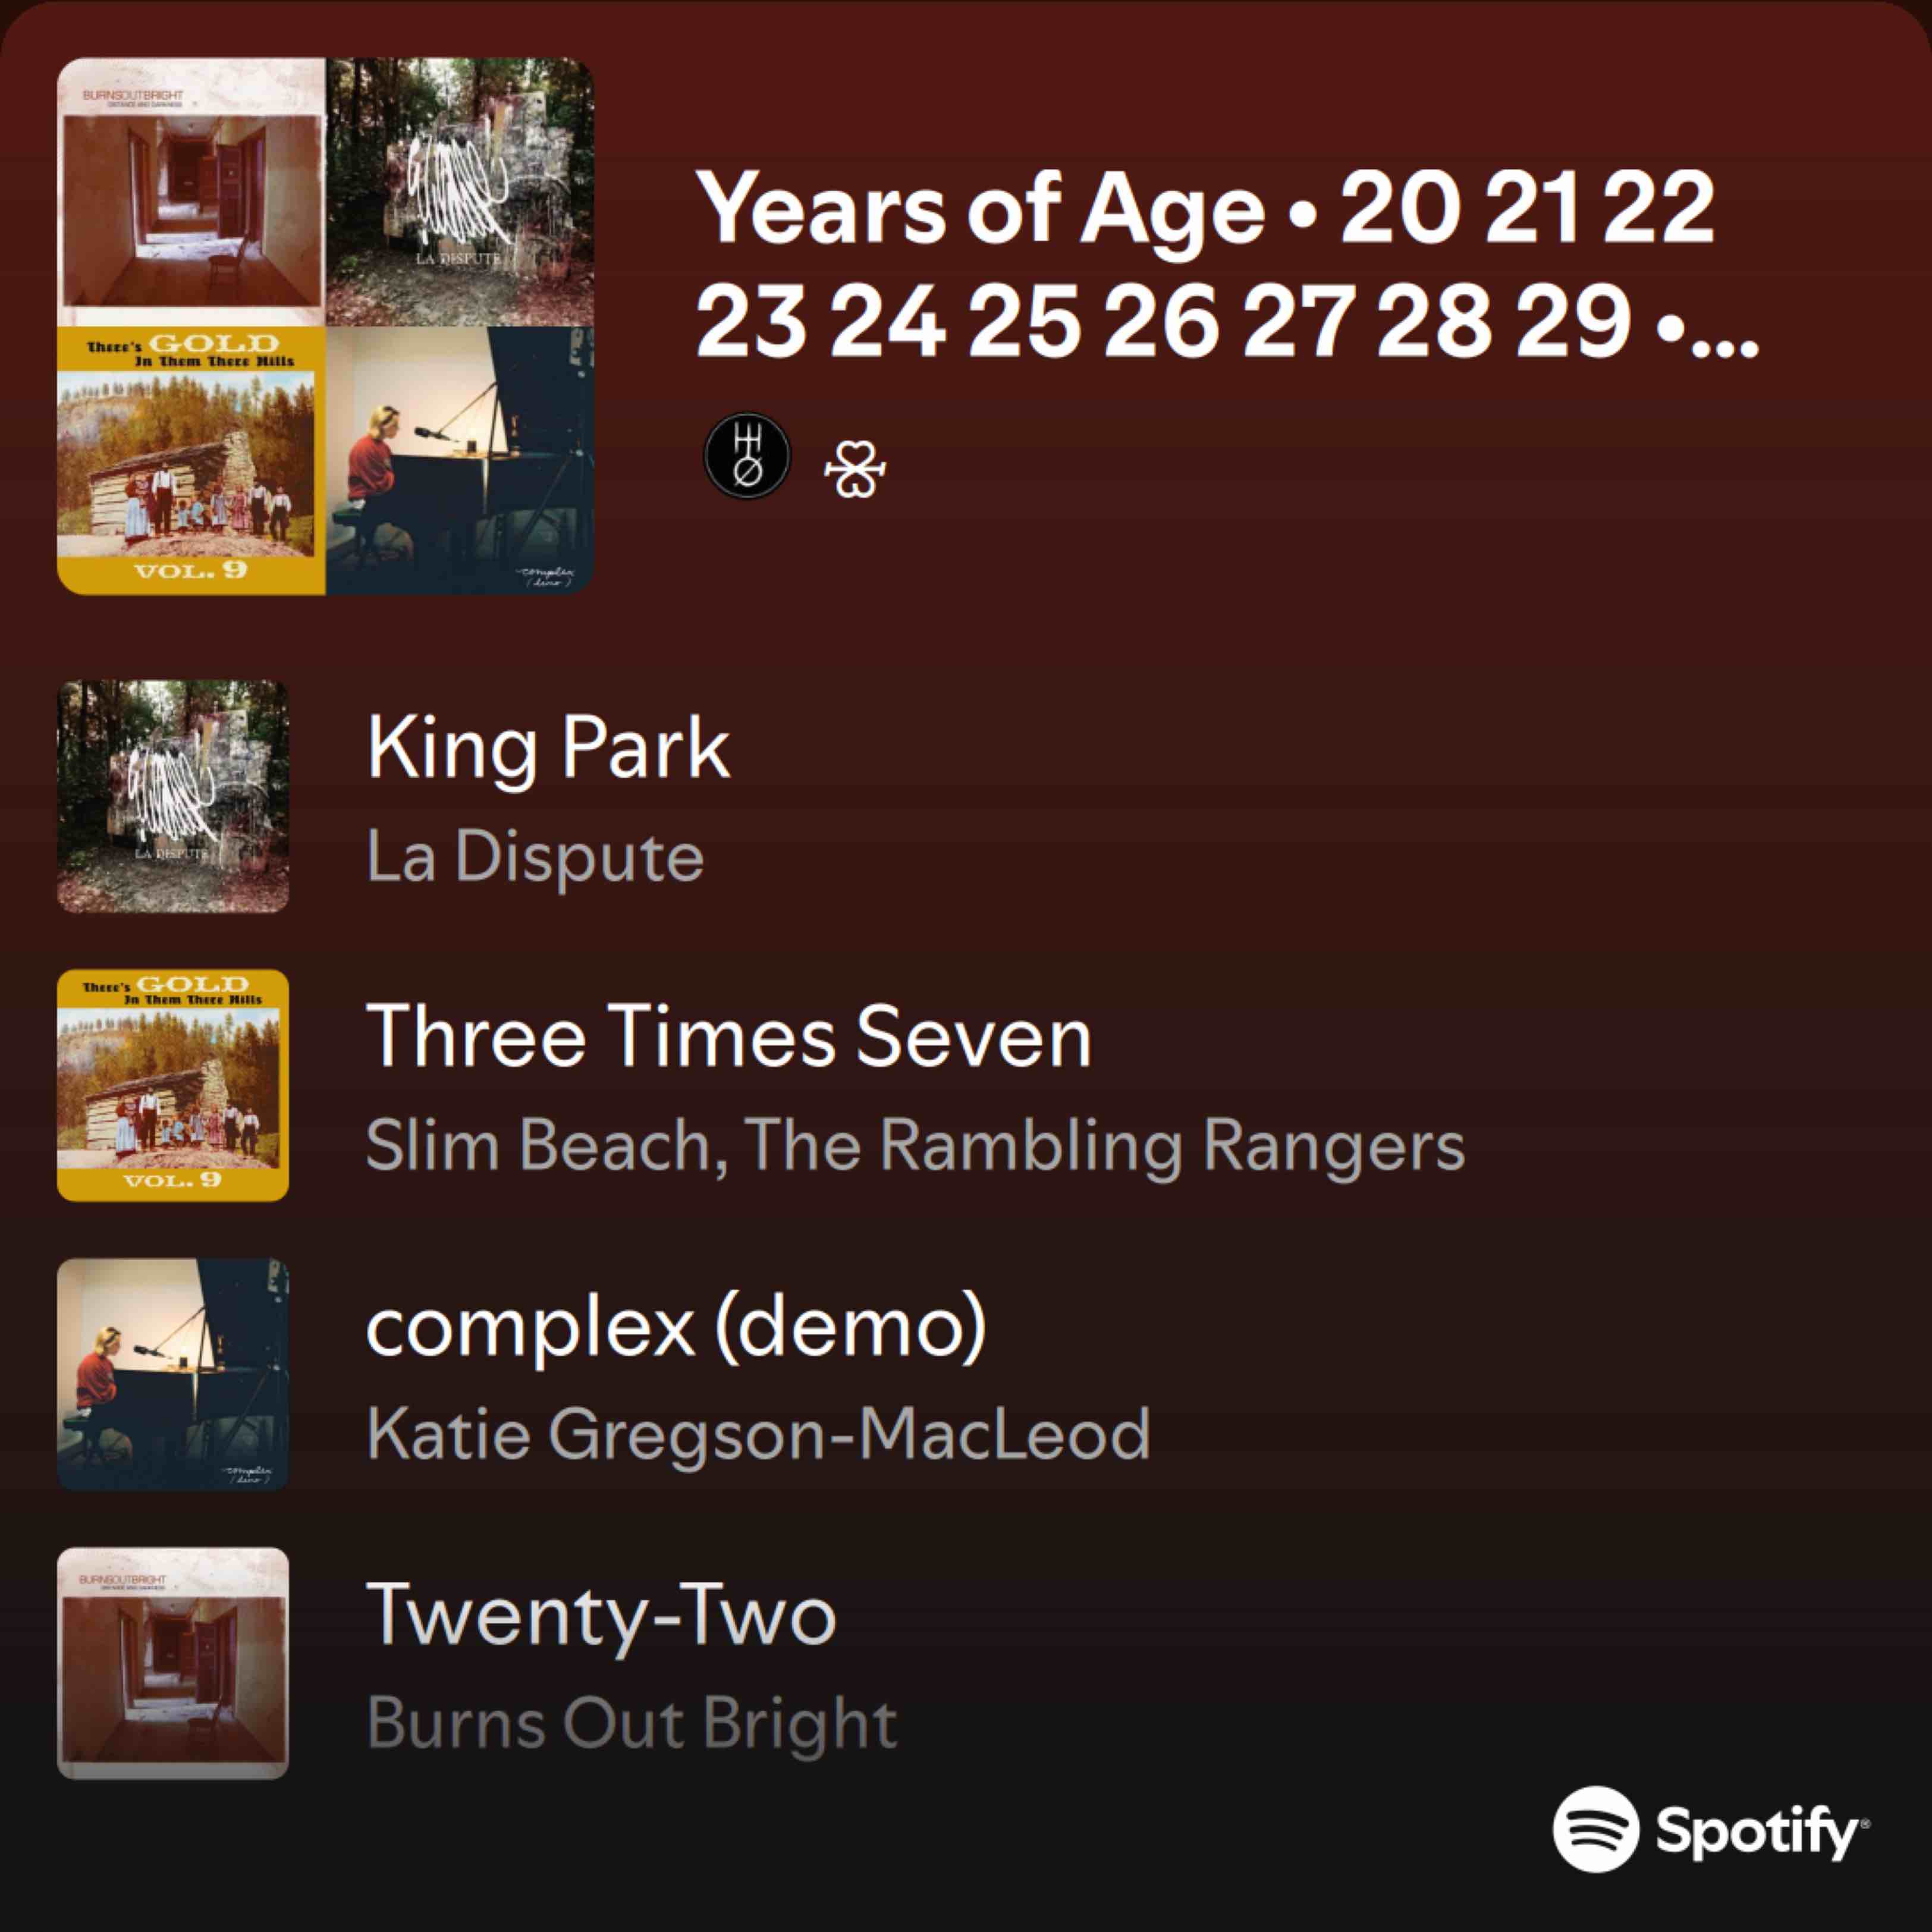
Task: Click the Burns Out Bright cover in the collage
Action: [x=191, y=192]
